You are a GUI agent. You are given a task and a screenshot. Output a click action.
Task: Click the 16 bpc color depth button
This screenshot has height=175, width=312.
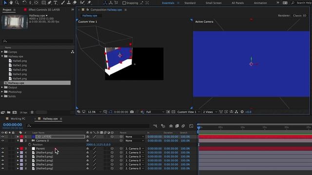click(23, 112)
